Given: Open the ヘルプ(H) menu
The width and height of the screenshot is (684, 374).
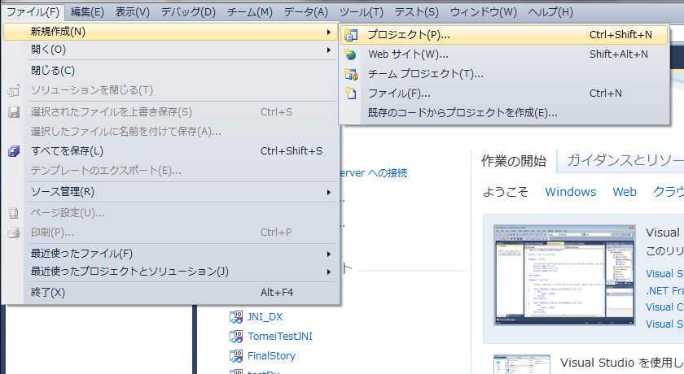Looking at the screenshot, I should click(x=550, y=12).
